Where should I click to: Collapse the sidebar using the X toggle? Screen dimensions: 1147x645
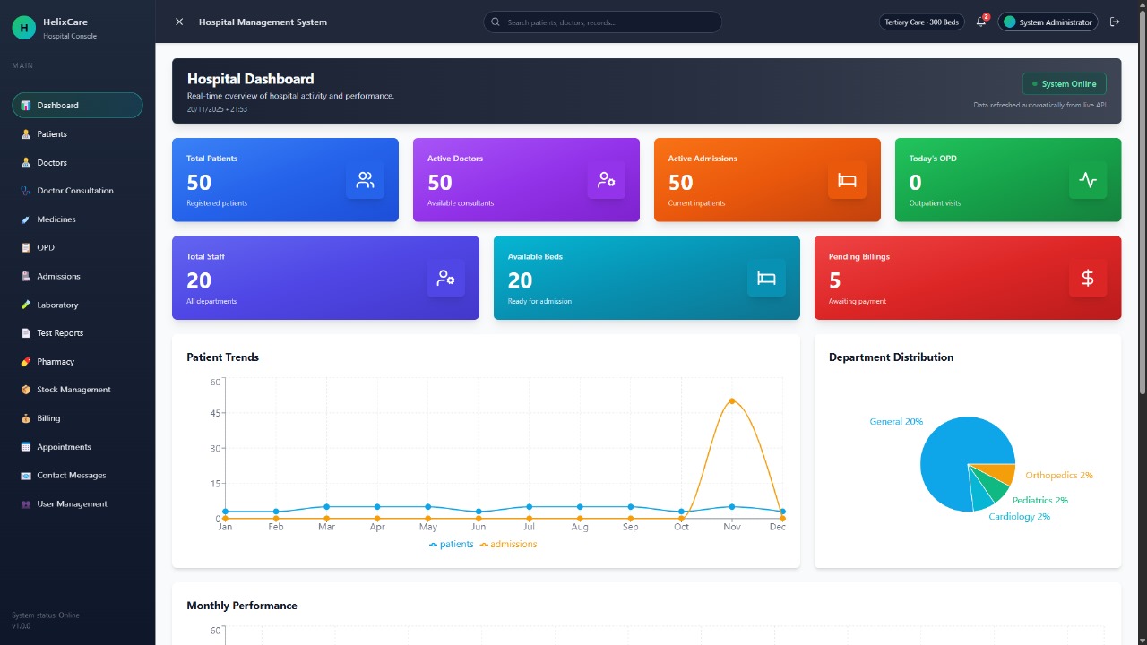179,21
